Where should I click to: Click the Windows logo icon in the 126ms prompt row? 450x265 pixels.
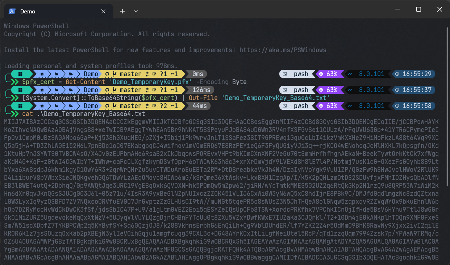(x=21, y=90)
